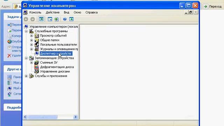This screenshot has height=126, width=224.
Task: Open the Консоль menu
Action: pos(35,13)
